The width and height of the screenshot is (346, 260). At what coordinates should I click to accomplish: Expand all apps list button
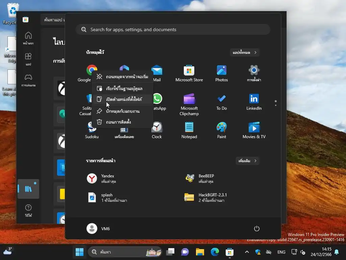[245, 52]
